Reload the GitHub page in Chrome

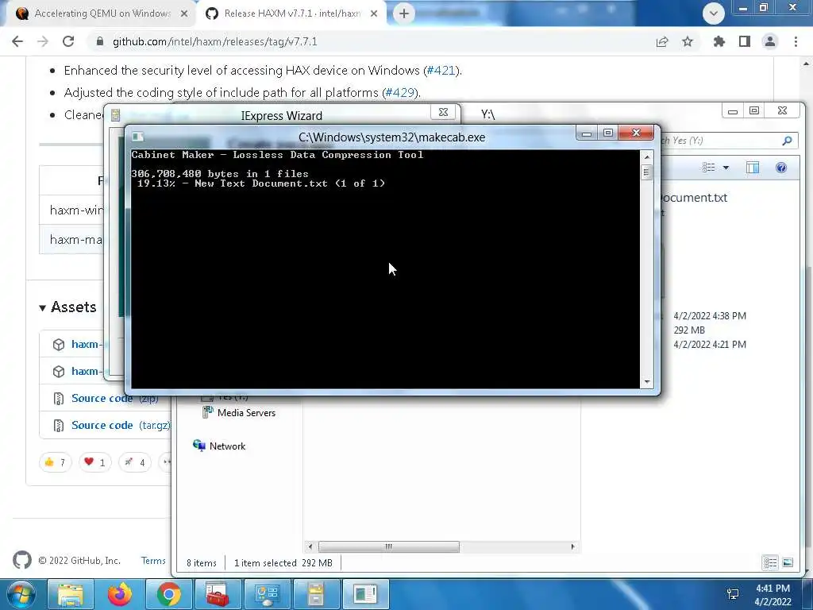pyautogui.click(x=68, y=41)
